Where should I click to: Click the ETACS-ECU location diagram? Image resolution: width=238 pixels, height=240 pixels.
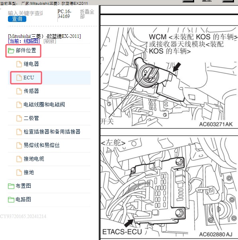point(169,187)
